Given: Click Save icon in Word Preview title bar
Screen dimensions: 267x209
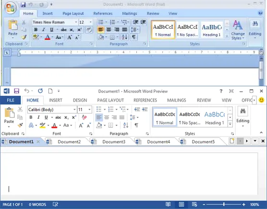Looking at the screenshot, I should [x=16, y=91].
